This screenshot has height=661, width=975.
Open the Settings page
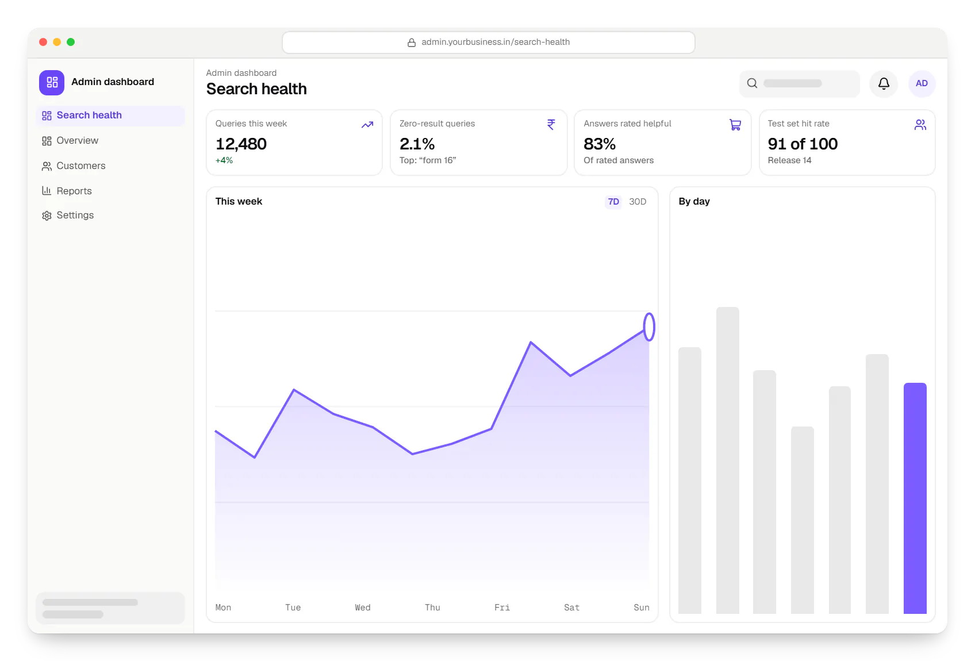(x=110, y=216)
